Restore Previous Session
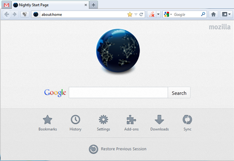Screen dimensions: 234x161 117,149
